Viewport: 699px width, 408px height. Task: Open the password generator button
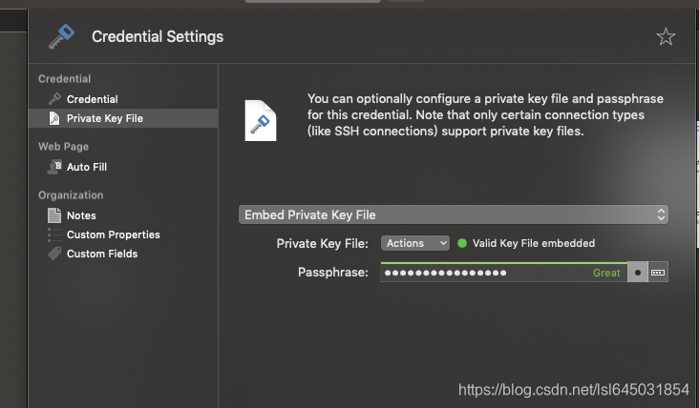point(658,273)
